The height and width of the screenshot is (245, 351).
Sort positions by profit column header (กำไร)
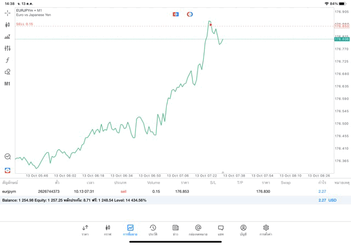pyautogui.click(x=322, y=183)
